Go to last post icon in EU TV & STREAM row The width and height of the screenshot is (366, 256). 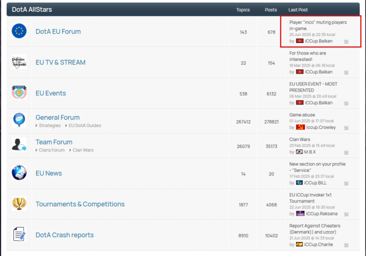346,72
